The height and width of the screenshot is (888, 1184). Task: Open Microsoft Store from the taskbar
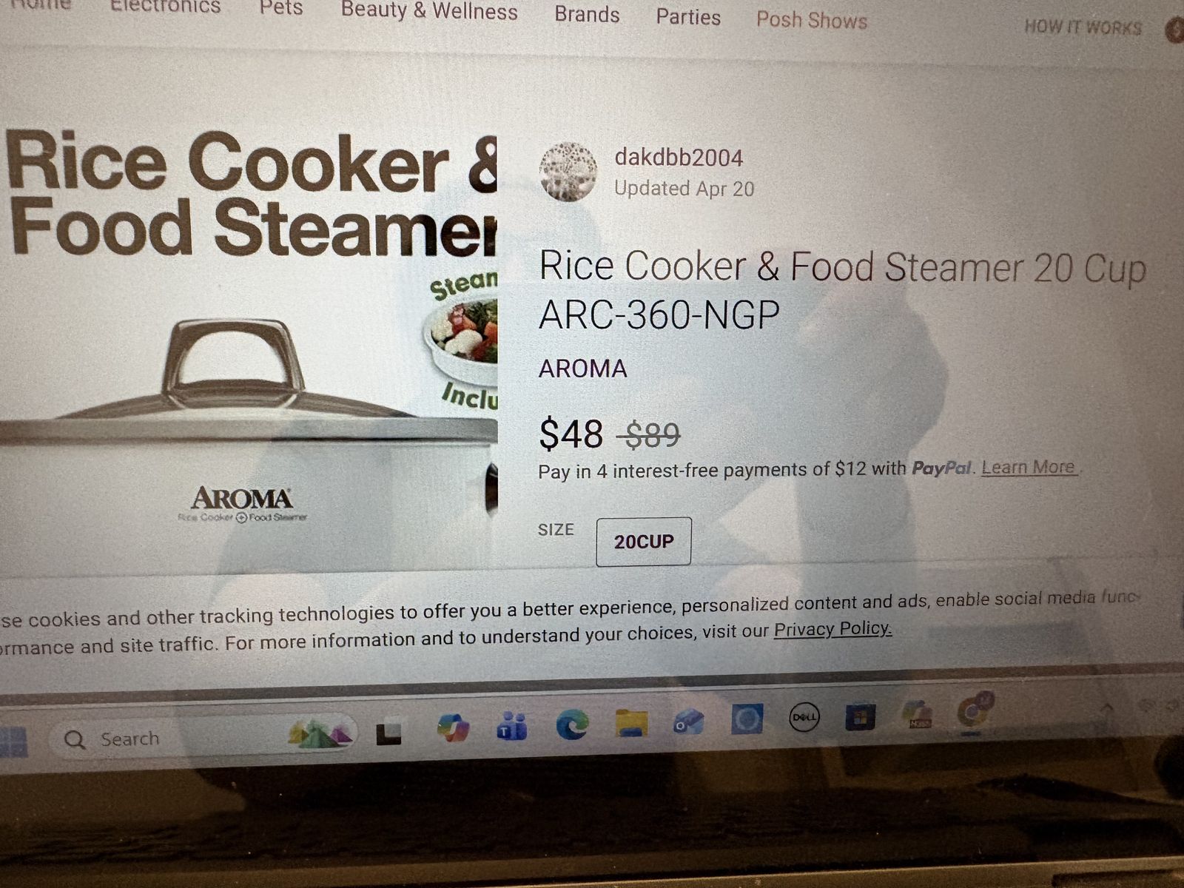tap(860, 716)
